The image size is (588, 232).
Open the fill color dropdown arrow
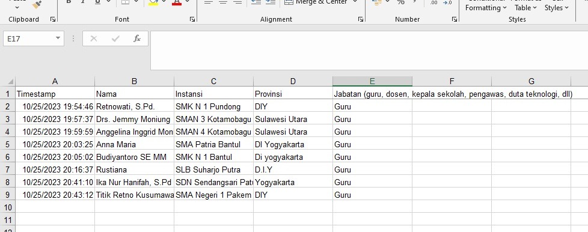pyautogui.click(x=164, y=2)
